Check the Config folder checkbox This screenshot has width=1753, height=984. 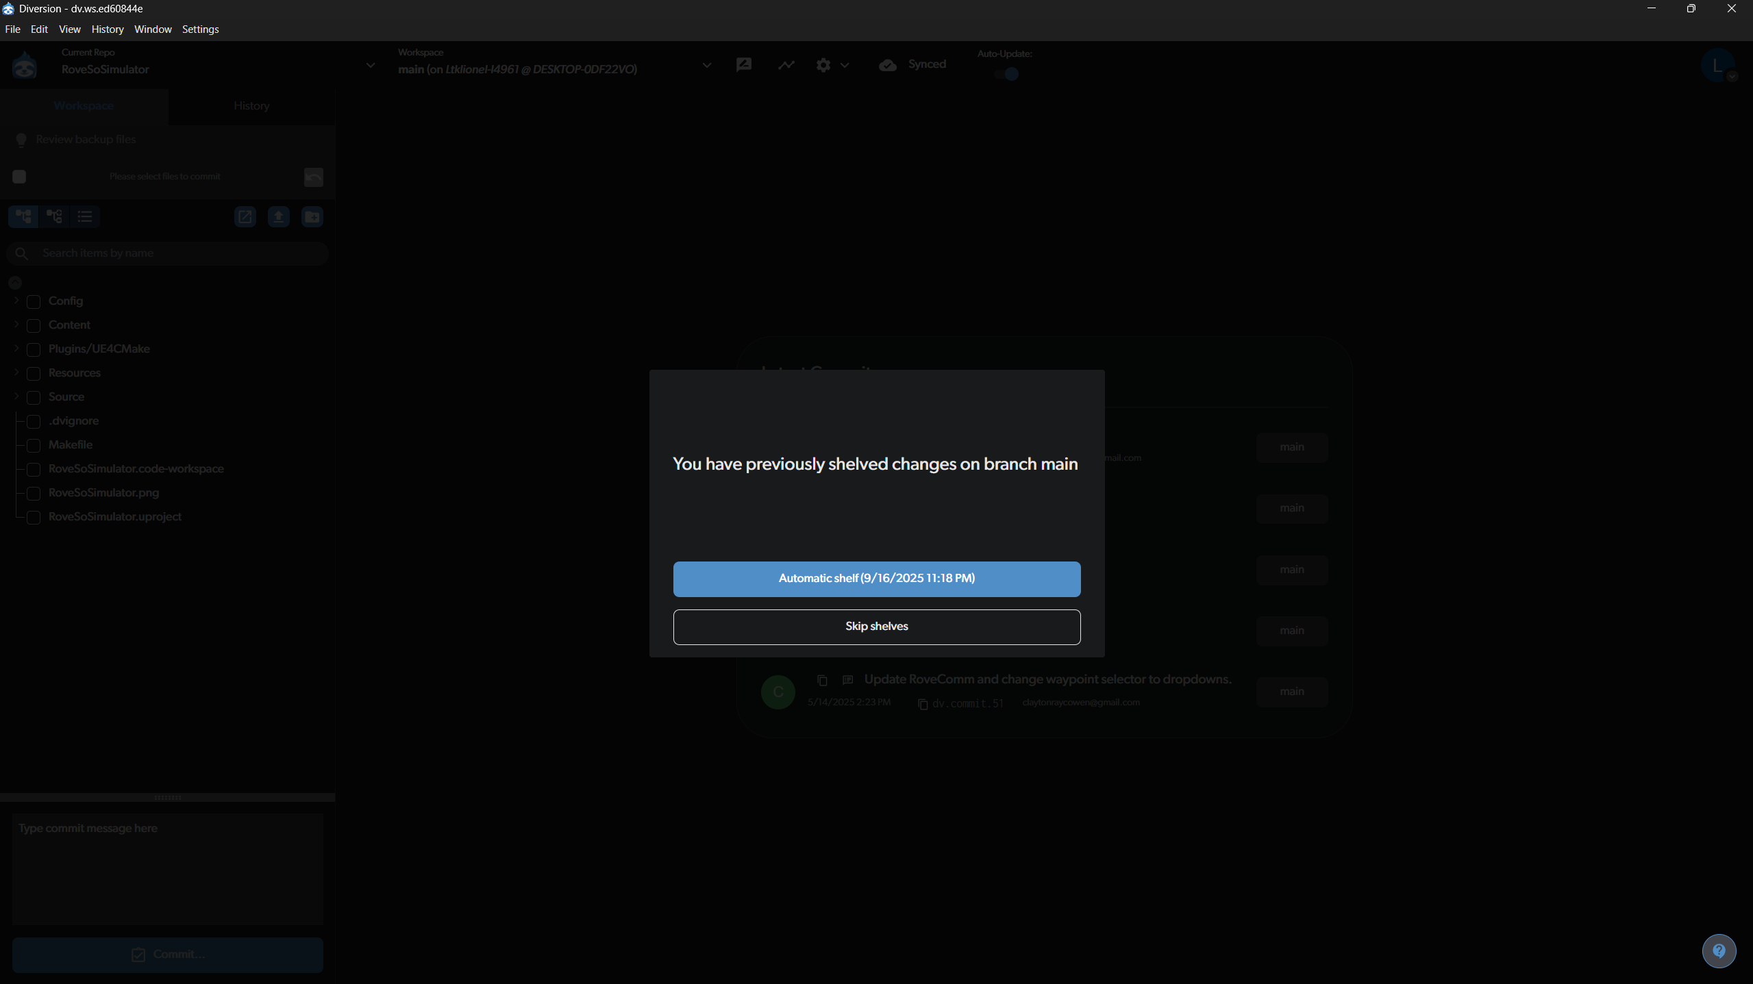click(x=34, y=302)
